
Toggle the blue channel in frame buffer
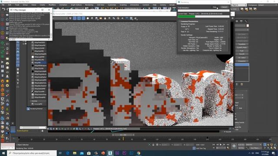(83, 18)
